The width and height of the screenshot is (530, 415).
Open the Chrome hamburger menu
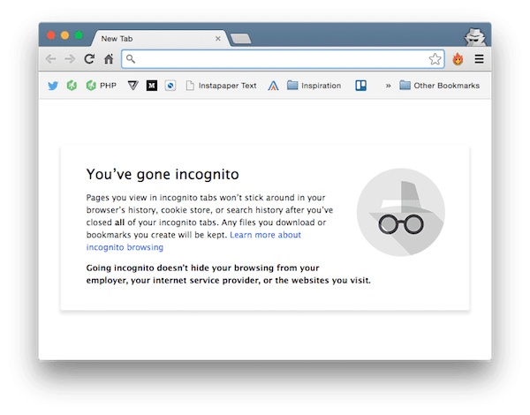(x=479, y=59)
